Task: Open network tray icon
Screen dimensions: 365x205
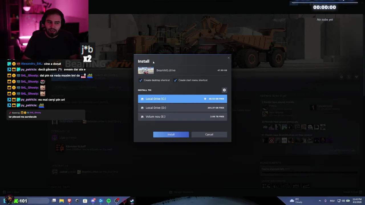Action: (339, 201)
